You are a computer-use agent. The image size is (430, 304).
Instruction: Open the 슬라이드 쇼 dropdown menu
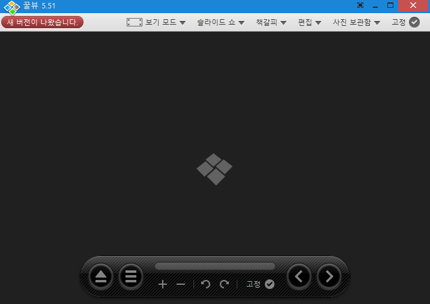click(x=221, y=22)
